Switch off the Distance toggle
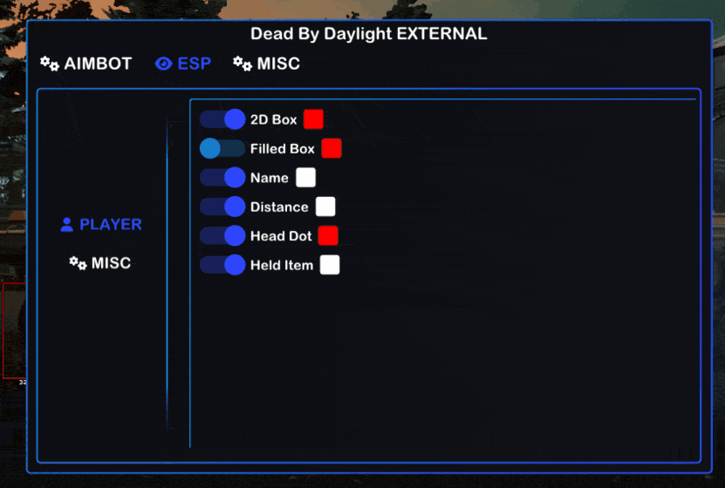The width and height of the screenshot is (725, 488). (x=222, y=207)
